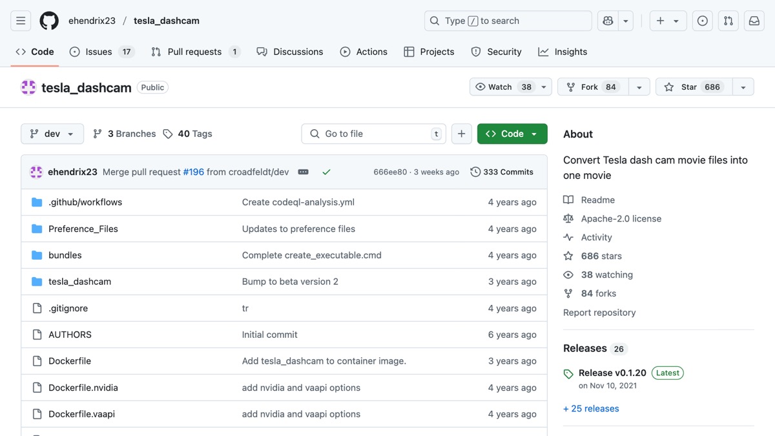Click the file icon next to AUTHORS
This screenshot has height=436, width=775.
[37, 335]
